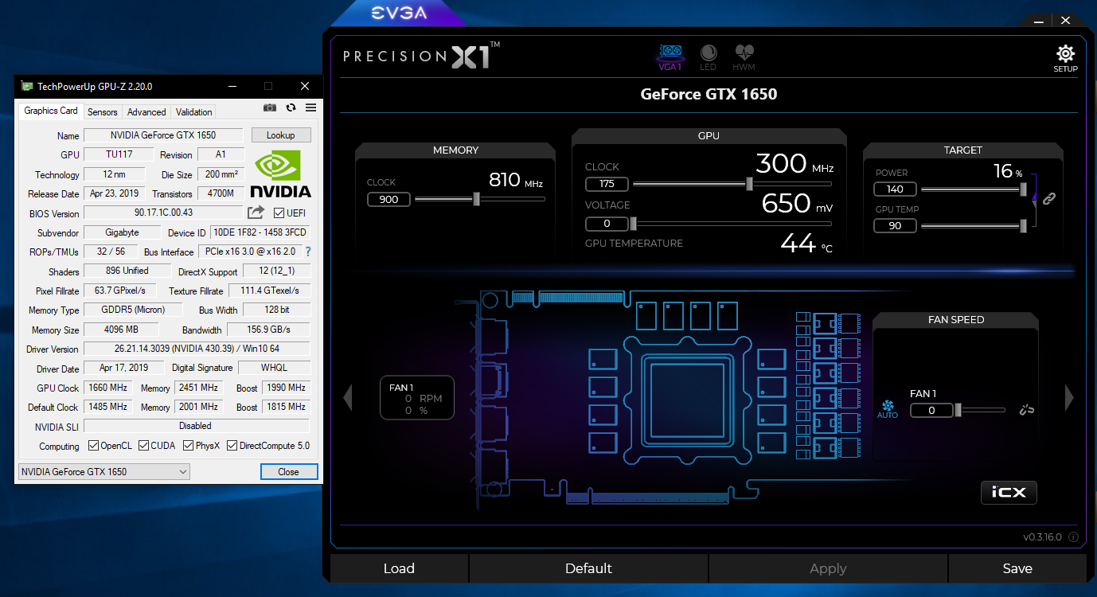Click the Load button
The height and width of the screenshot is (597, 1097).
(399, 568)
